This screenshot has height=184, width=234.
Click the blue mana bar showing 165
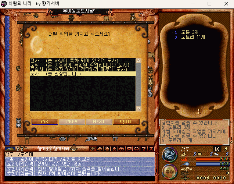(x=212, y=164)
